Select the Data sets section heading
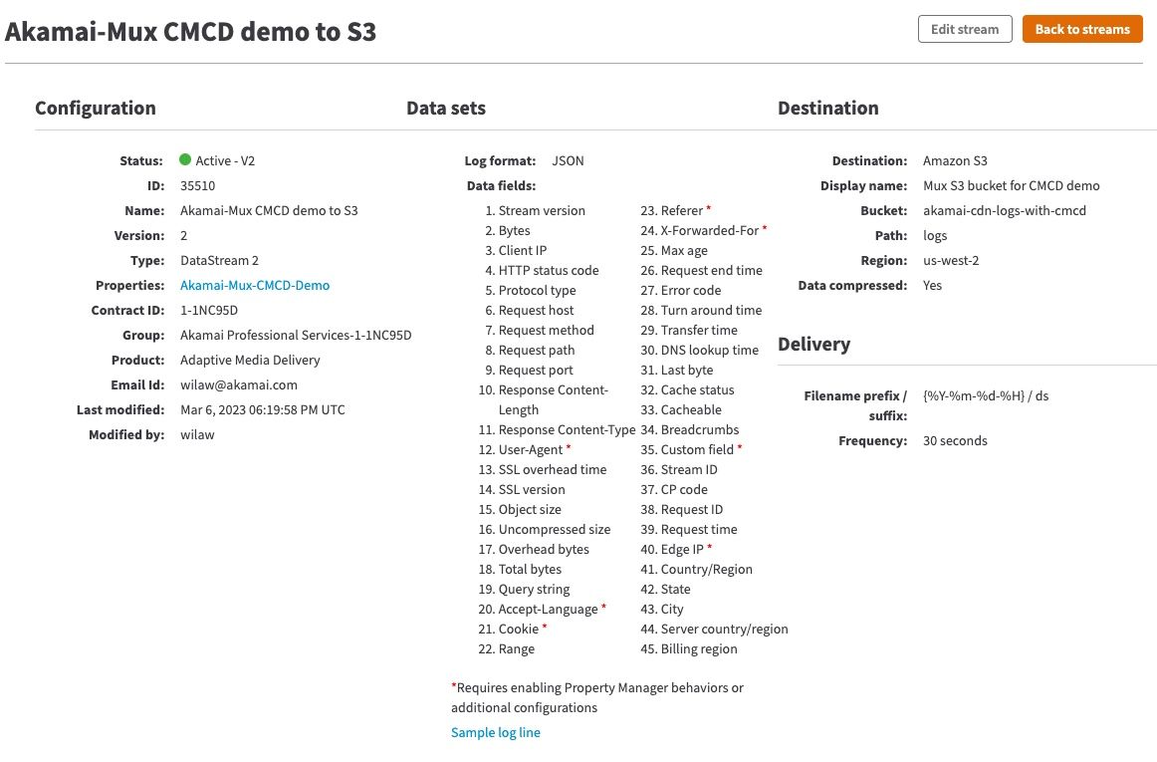 (x=446, y=109)
